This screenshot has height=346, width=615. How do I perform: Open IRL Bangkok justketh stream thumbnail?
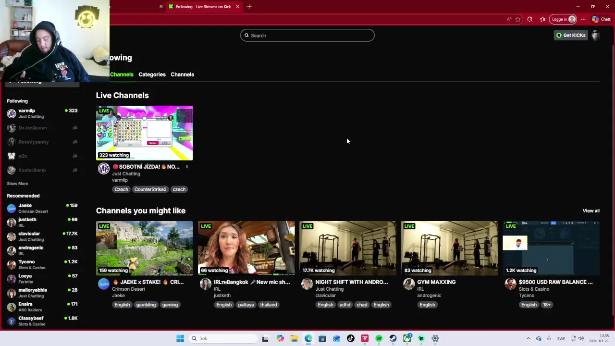246,248
